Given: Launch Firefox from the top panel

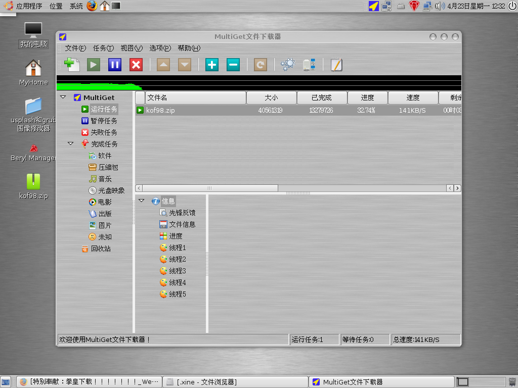Looking at the screenshot, I should (x=92, y=6).
